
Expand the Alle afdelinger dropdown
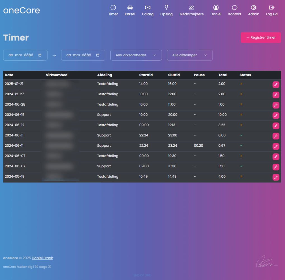(x=190, y=55)
